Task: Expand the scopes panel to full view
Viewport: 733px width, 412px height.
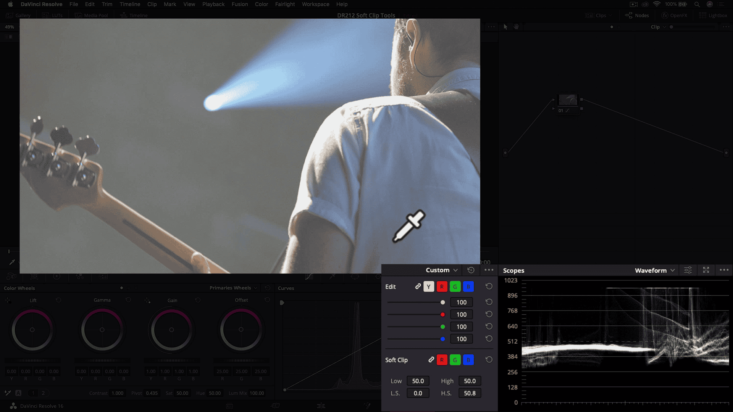Action: pyautogui.click(x=706, y=270)
